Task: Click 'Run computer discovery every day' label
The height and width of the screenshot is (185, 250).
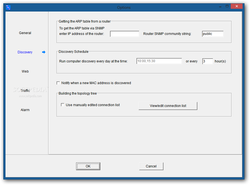Action: pos(93,61)
